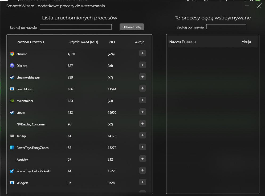Click the Discord process icon
Viewport: 265px width, 196px height.
[x=12, y=66]
